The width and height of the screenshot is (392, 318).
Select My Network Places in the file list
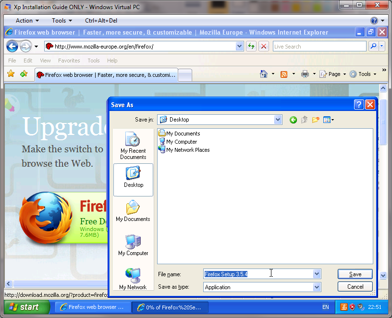click(x=184, y=150)
